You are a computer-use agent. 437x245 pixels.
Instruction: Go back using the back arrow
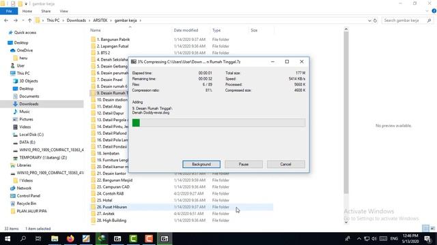tap(6, 20)
